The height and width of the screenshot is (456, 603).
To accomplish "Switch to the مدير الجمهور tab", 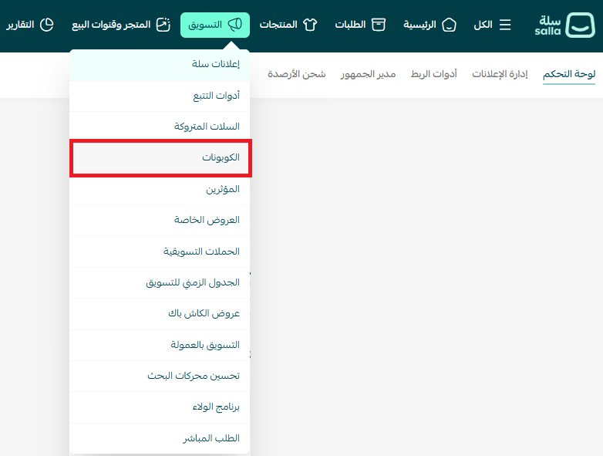I will click(368, 74).
